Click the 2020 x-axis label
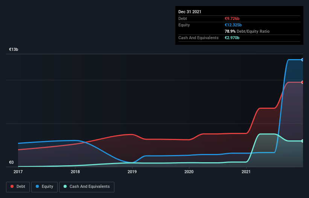 click(x=189, y=172)
